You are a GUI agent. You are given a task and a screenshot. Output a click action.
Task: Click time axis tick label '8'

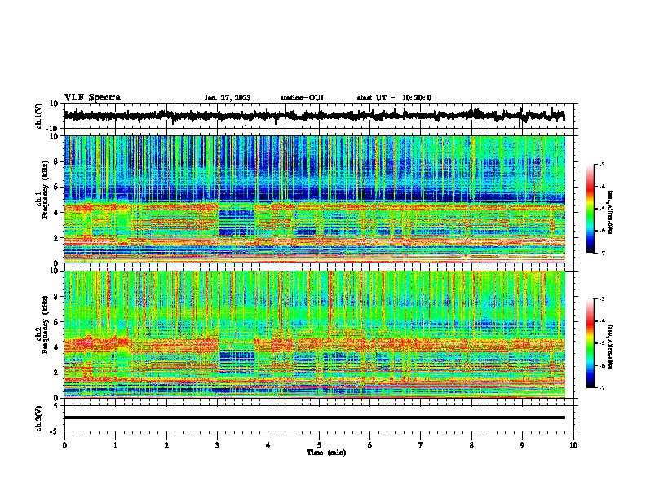471,445
